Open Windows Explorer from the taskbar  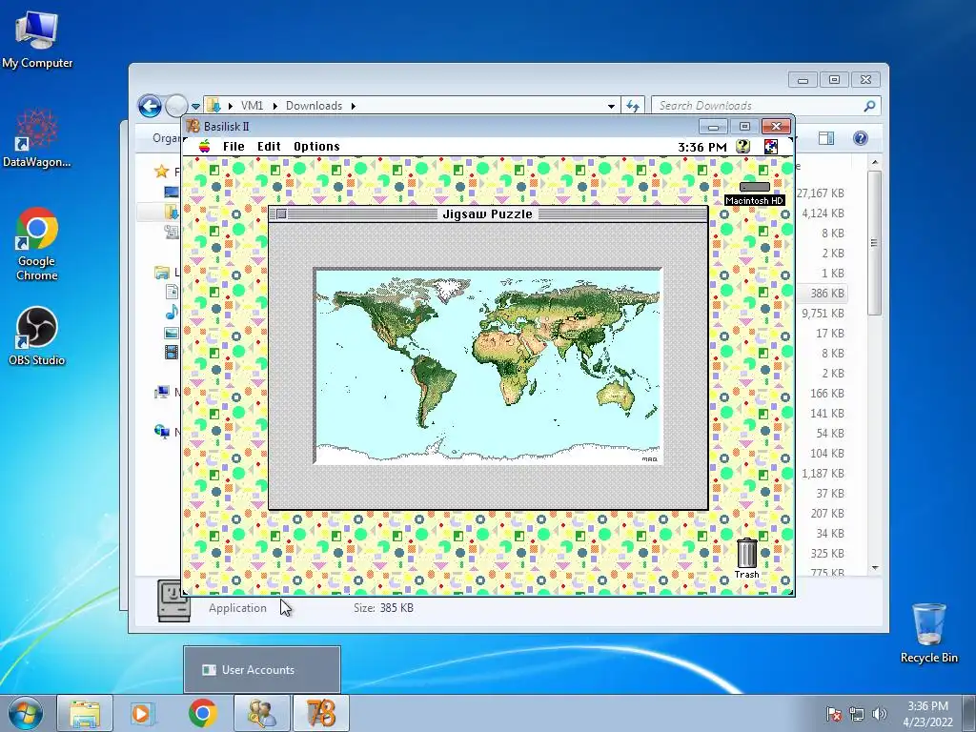point(85,713)
